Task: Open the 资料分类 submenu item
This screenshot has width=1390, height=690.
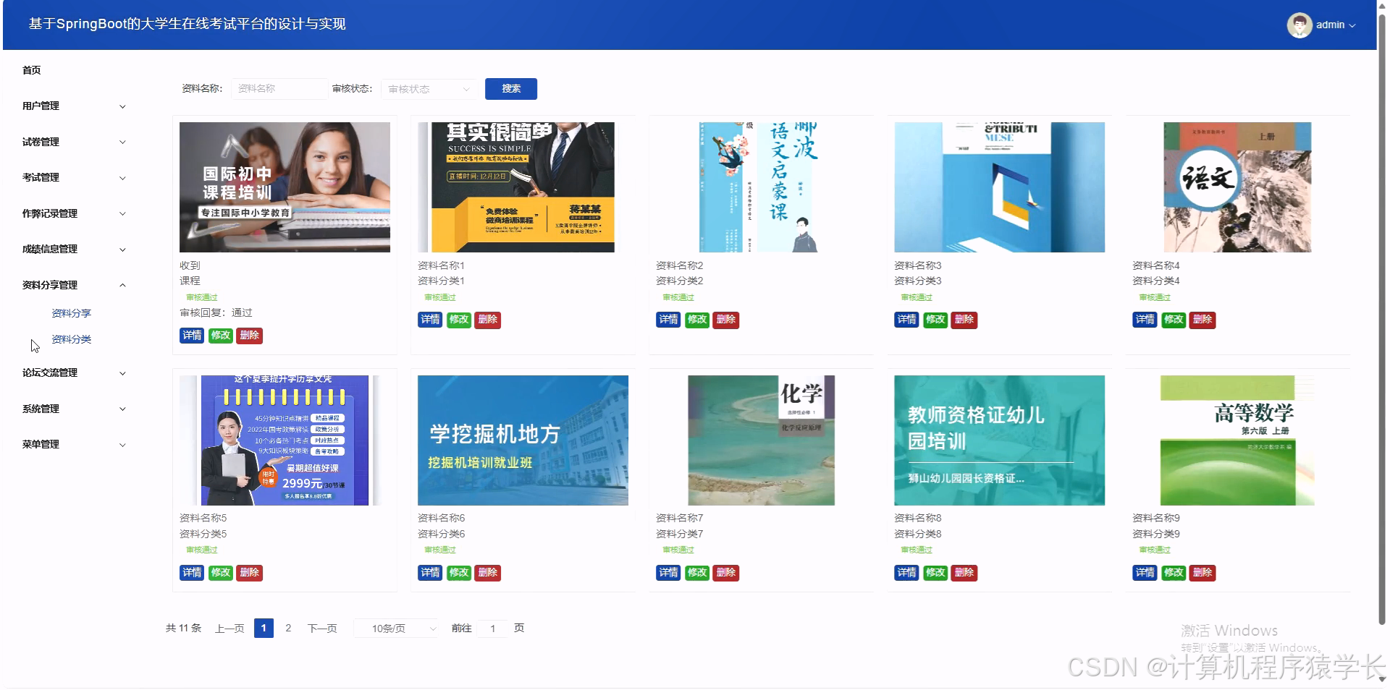Action: click(71, 339)
